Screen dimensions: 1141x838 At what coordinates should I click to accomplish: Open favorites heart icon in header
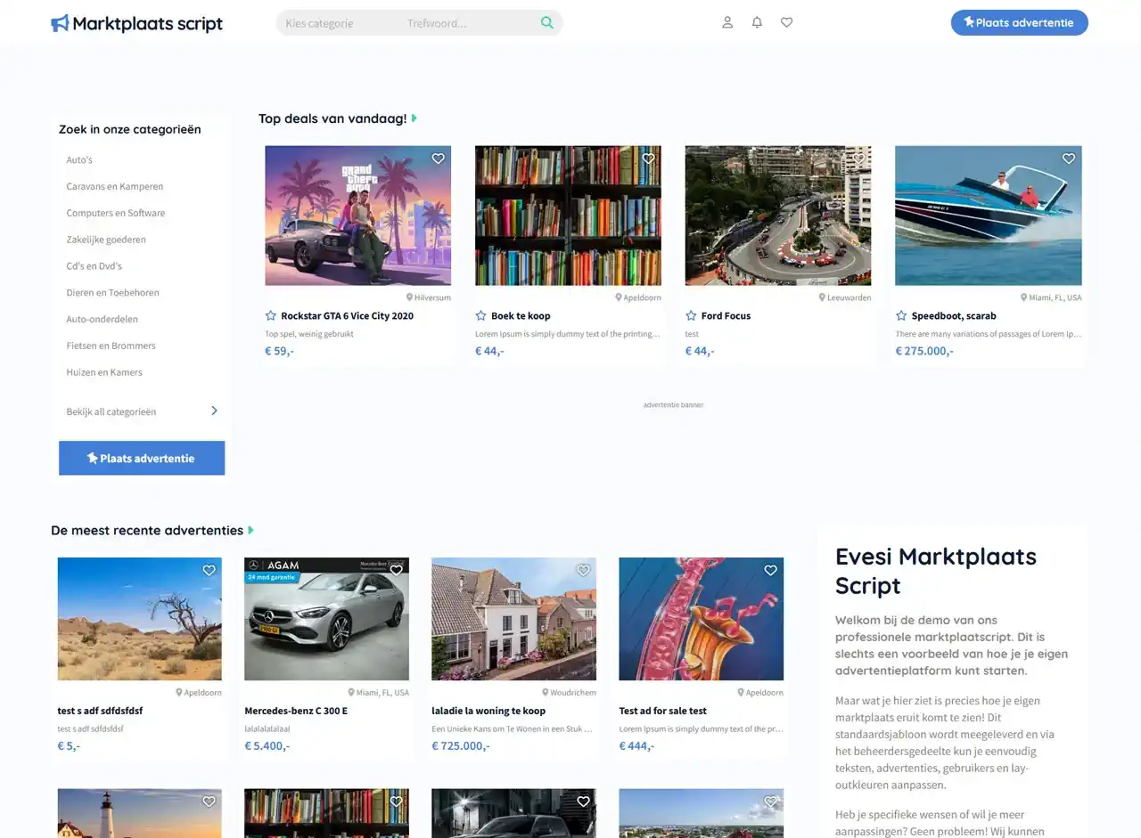(x=786, y=22)
